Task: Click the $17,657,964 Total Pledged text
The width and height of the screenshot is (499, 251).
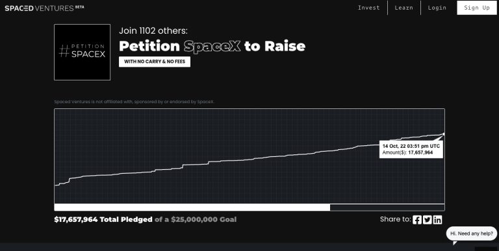Action: coord(103,220)
